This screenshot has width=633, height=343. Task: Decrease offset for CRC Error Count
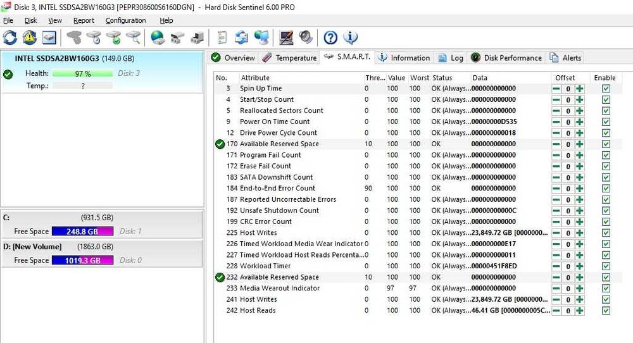[x=556, y=222]
